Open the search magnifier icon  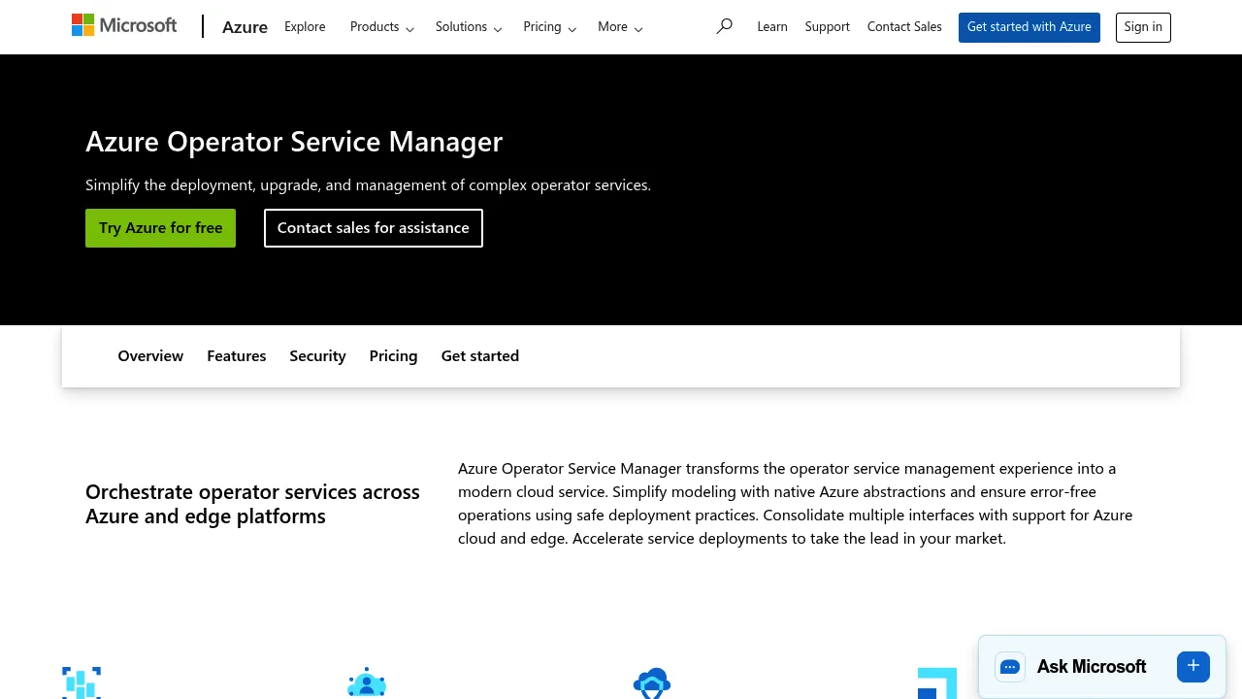coord(724,26)
